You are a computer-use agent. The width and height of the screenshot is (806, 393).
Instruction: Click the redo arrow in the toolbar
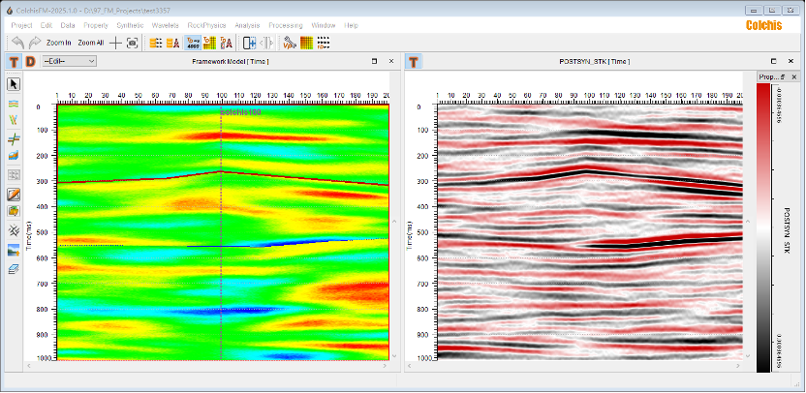(x=35, y=44)
